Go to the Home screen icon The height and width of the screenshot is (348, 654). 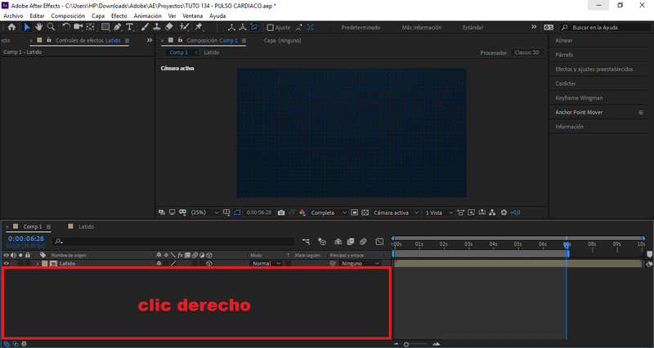point(11,27)
